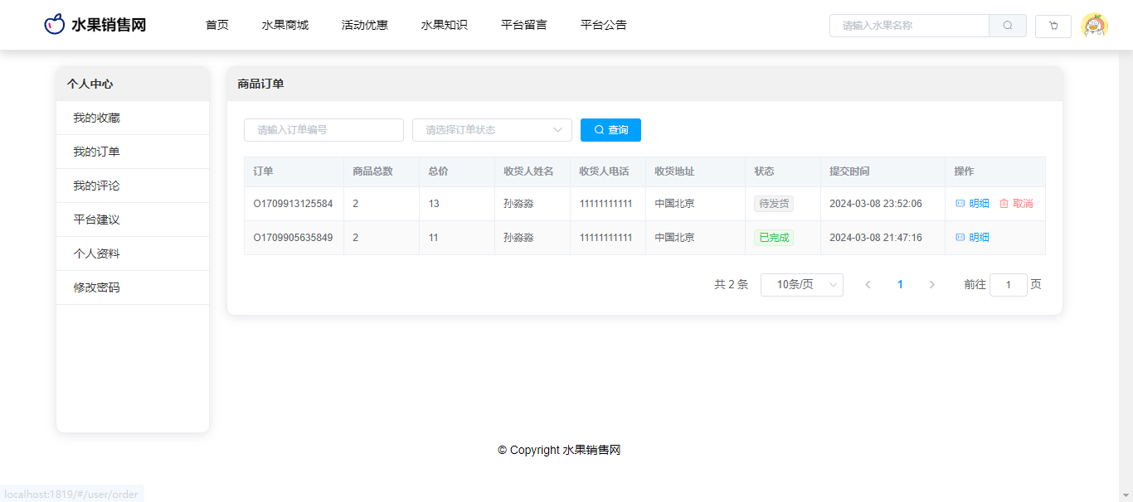View 明细 for order O1709905635849
This screenshot has width=1133, height=502.
click(x=972, y=238)
